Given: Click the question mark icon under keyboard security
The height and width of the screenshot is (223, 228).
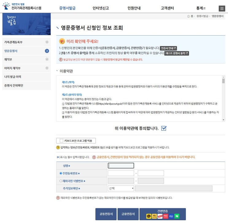Looking at the screenshot, I should tap(58, 147).
